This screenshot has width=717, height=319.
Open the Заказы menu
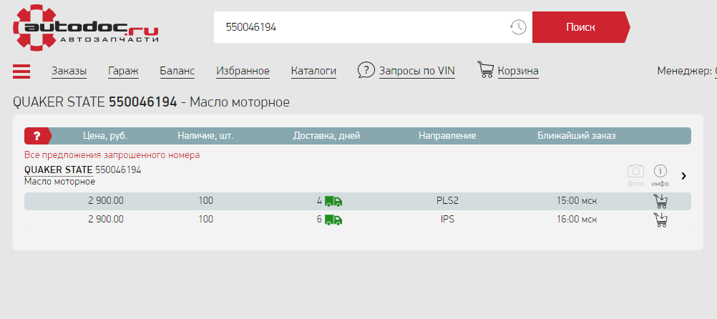click(x=69, y=71)
